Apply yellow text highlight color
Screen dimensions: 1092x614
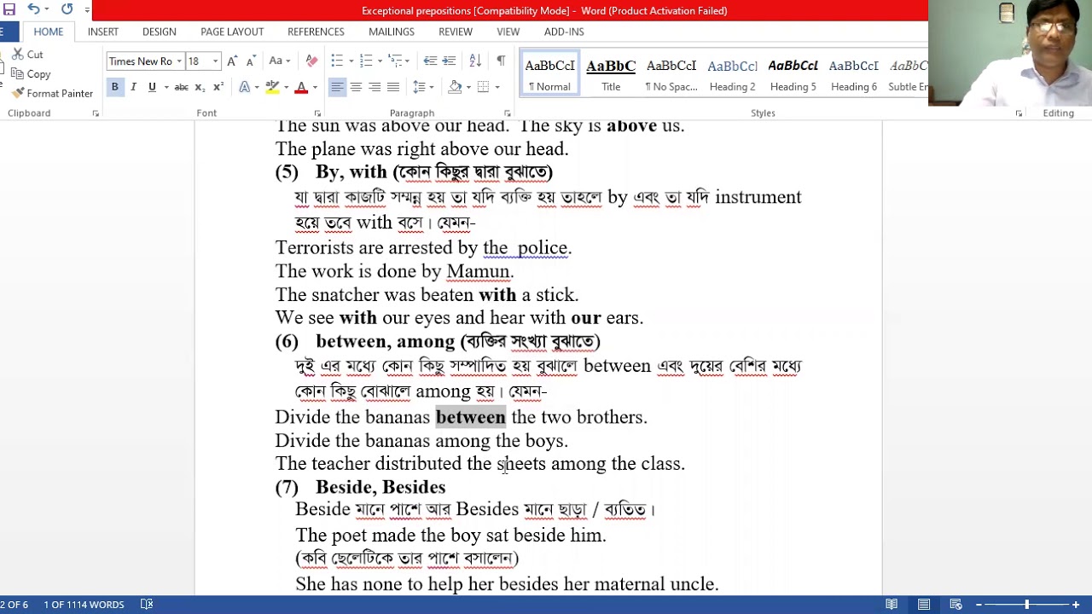tap(272, 87)
